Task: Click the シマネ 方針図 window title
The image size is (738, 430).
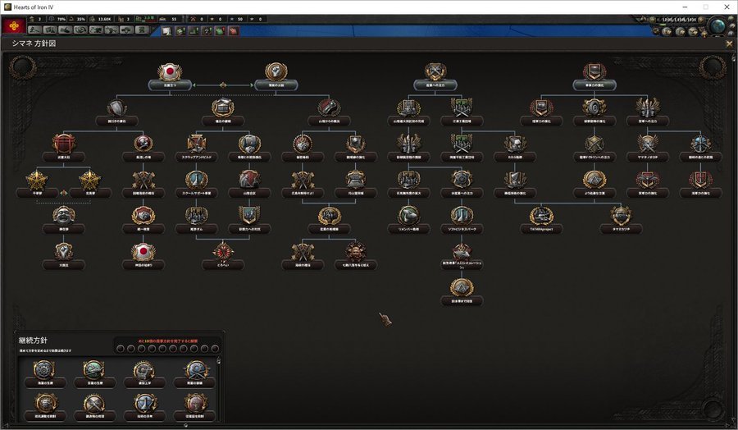Action: click(34, 43)
